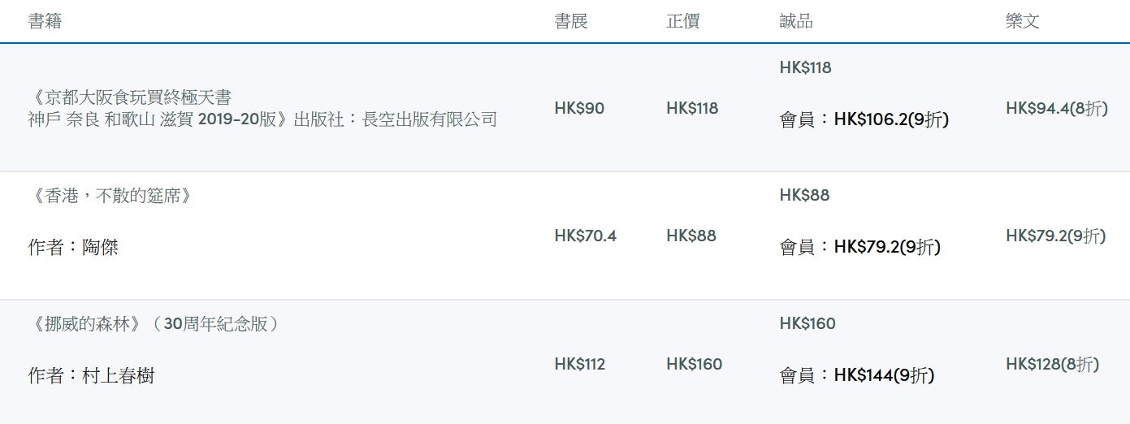This screenshot has width=1130, height=424.
Task: Click the book title 《香港，不散的筵席》
Action: 110,196
